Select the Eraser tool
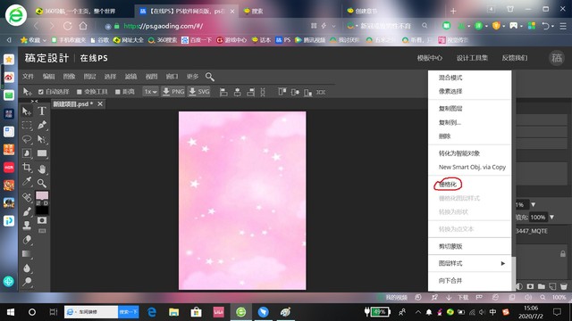The height and width of the screenshot is (321, 572). [x=27, y=240]
